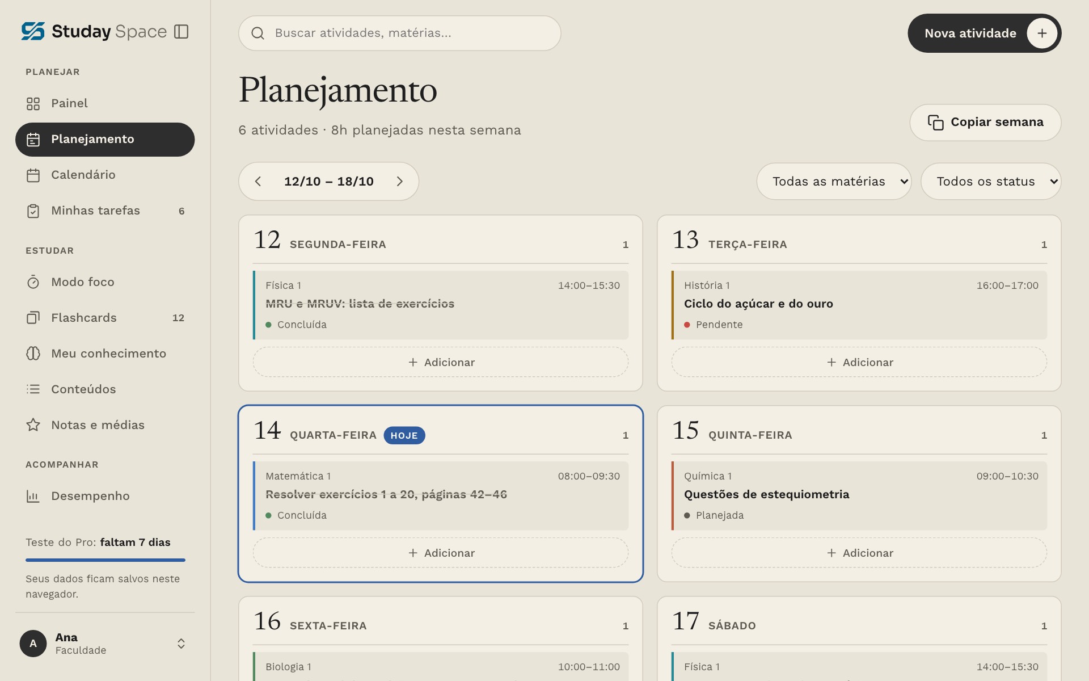Open Minhas tarefas
This screenshot has height=681, width=1089.
point(105,211)
